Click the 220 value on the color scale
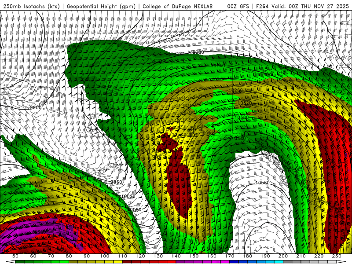The width and height of the screenshot is (352, 264). click(x=319, y=256)
